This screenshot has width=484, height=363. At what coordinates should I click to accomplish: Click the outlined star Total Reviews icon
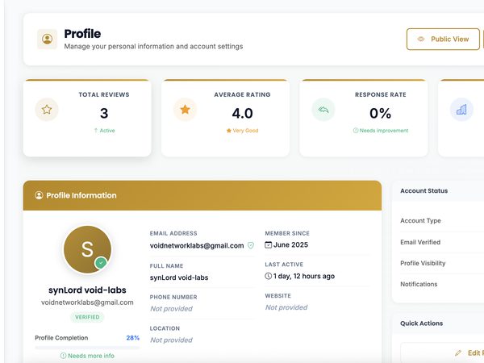tap(47, 109)
